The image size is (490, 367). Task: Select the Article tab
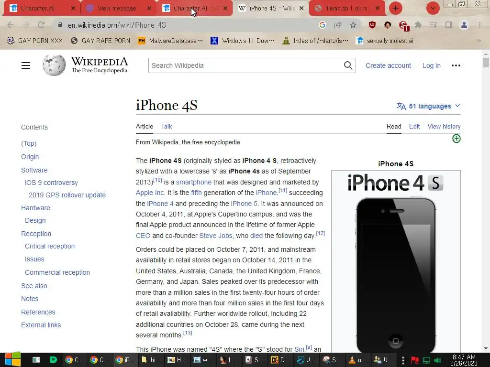tap(145, 126)
